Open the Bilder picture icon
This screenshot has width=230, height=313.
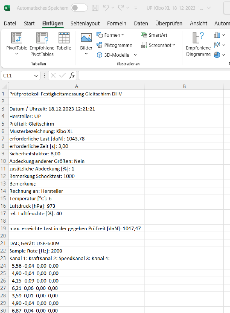[86, 38]
